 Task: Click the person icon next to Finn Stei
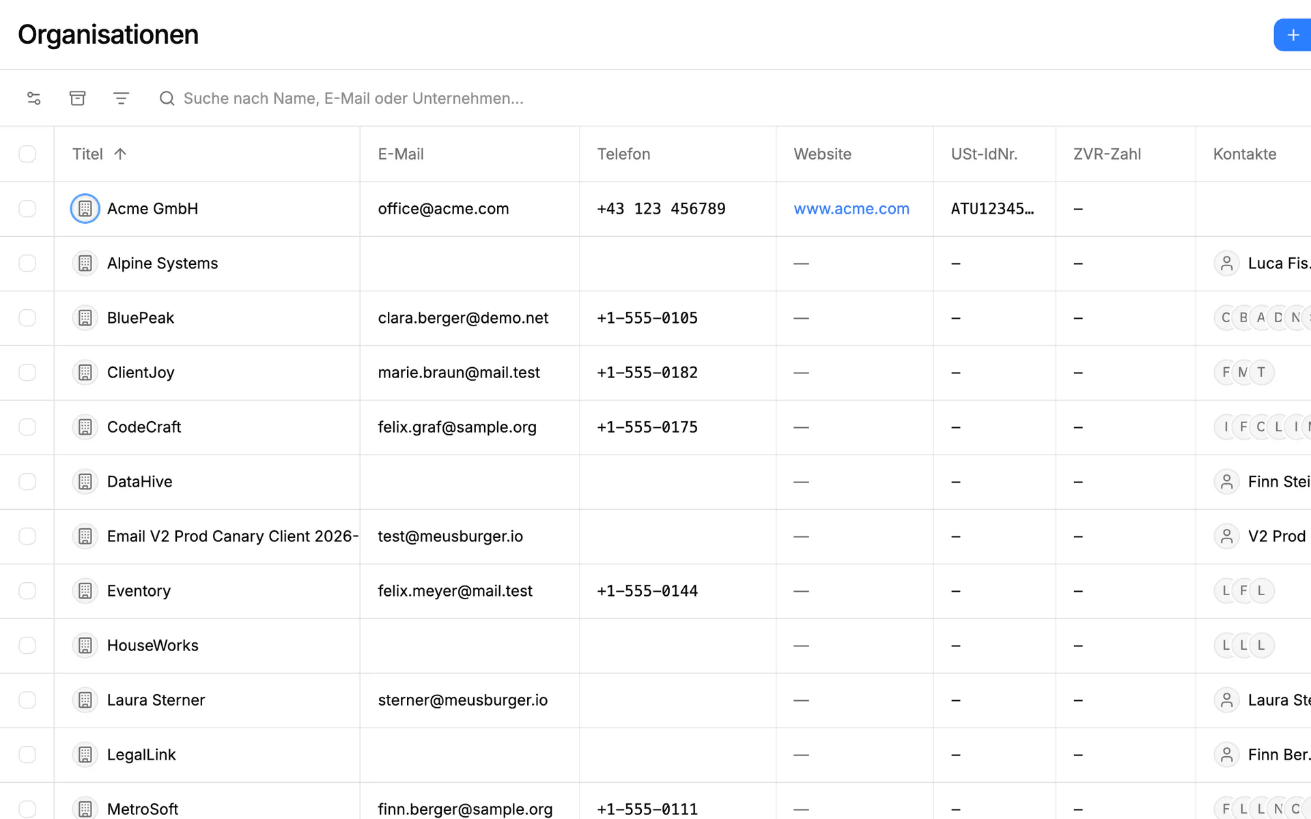pos(1227,482)
